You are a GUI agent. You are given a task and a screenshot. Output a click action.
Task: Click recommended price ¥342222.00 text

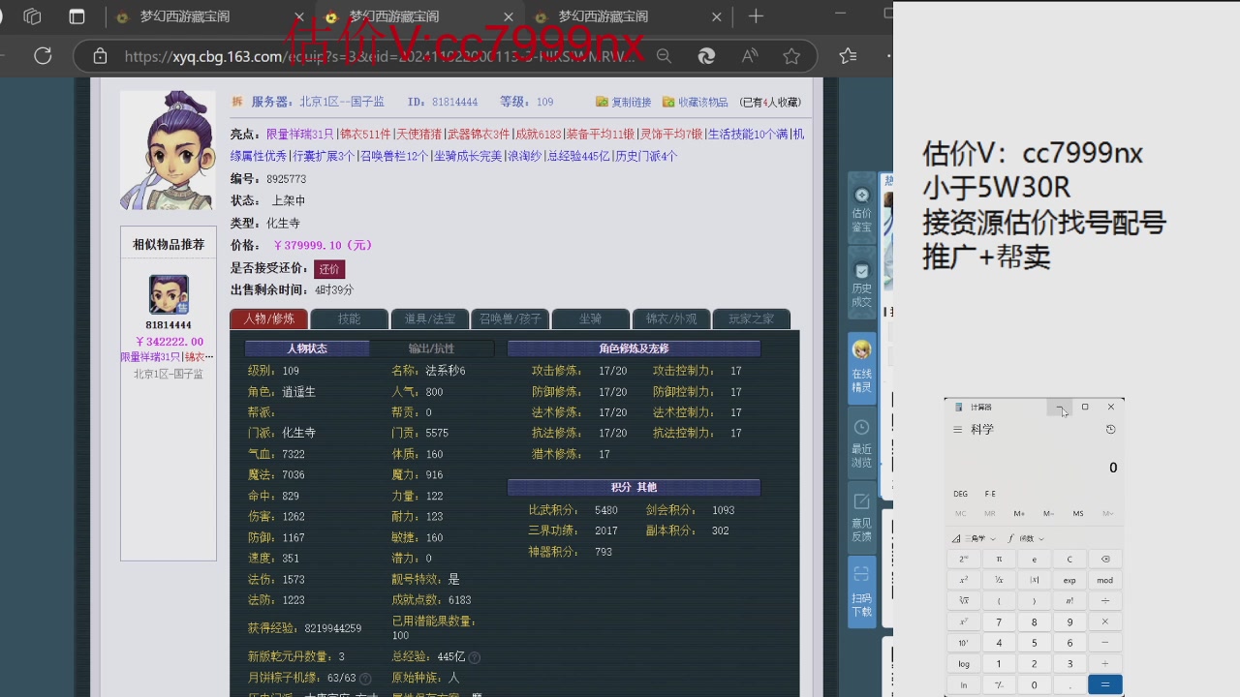[x=169, y=342]
